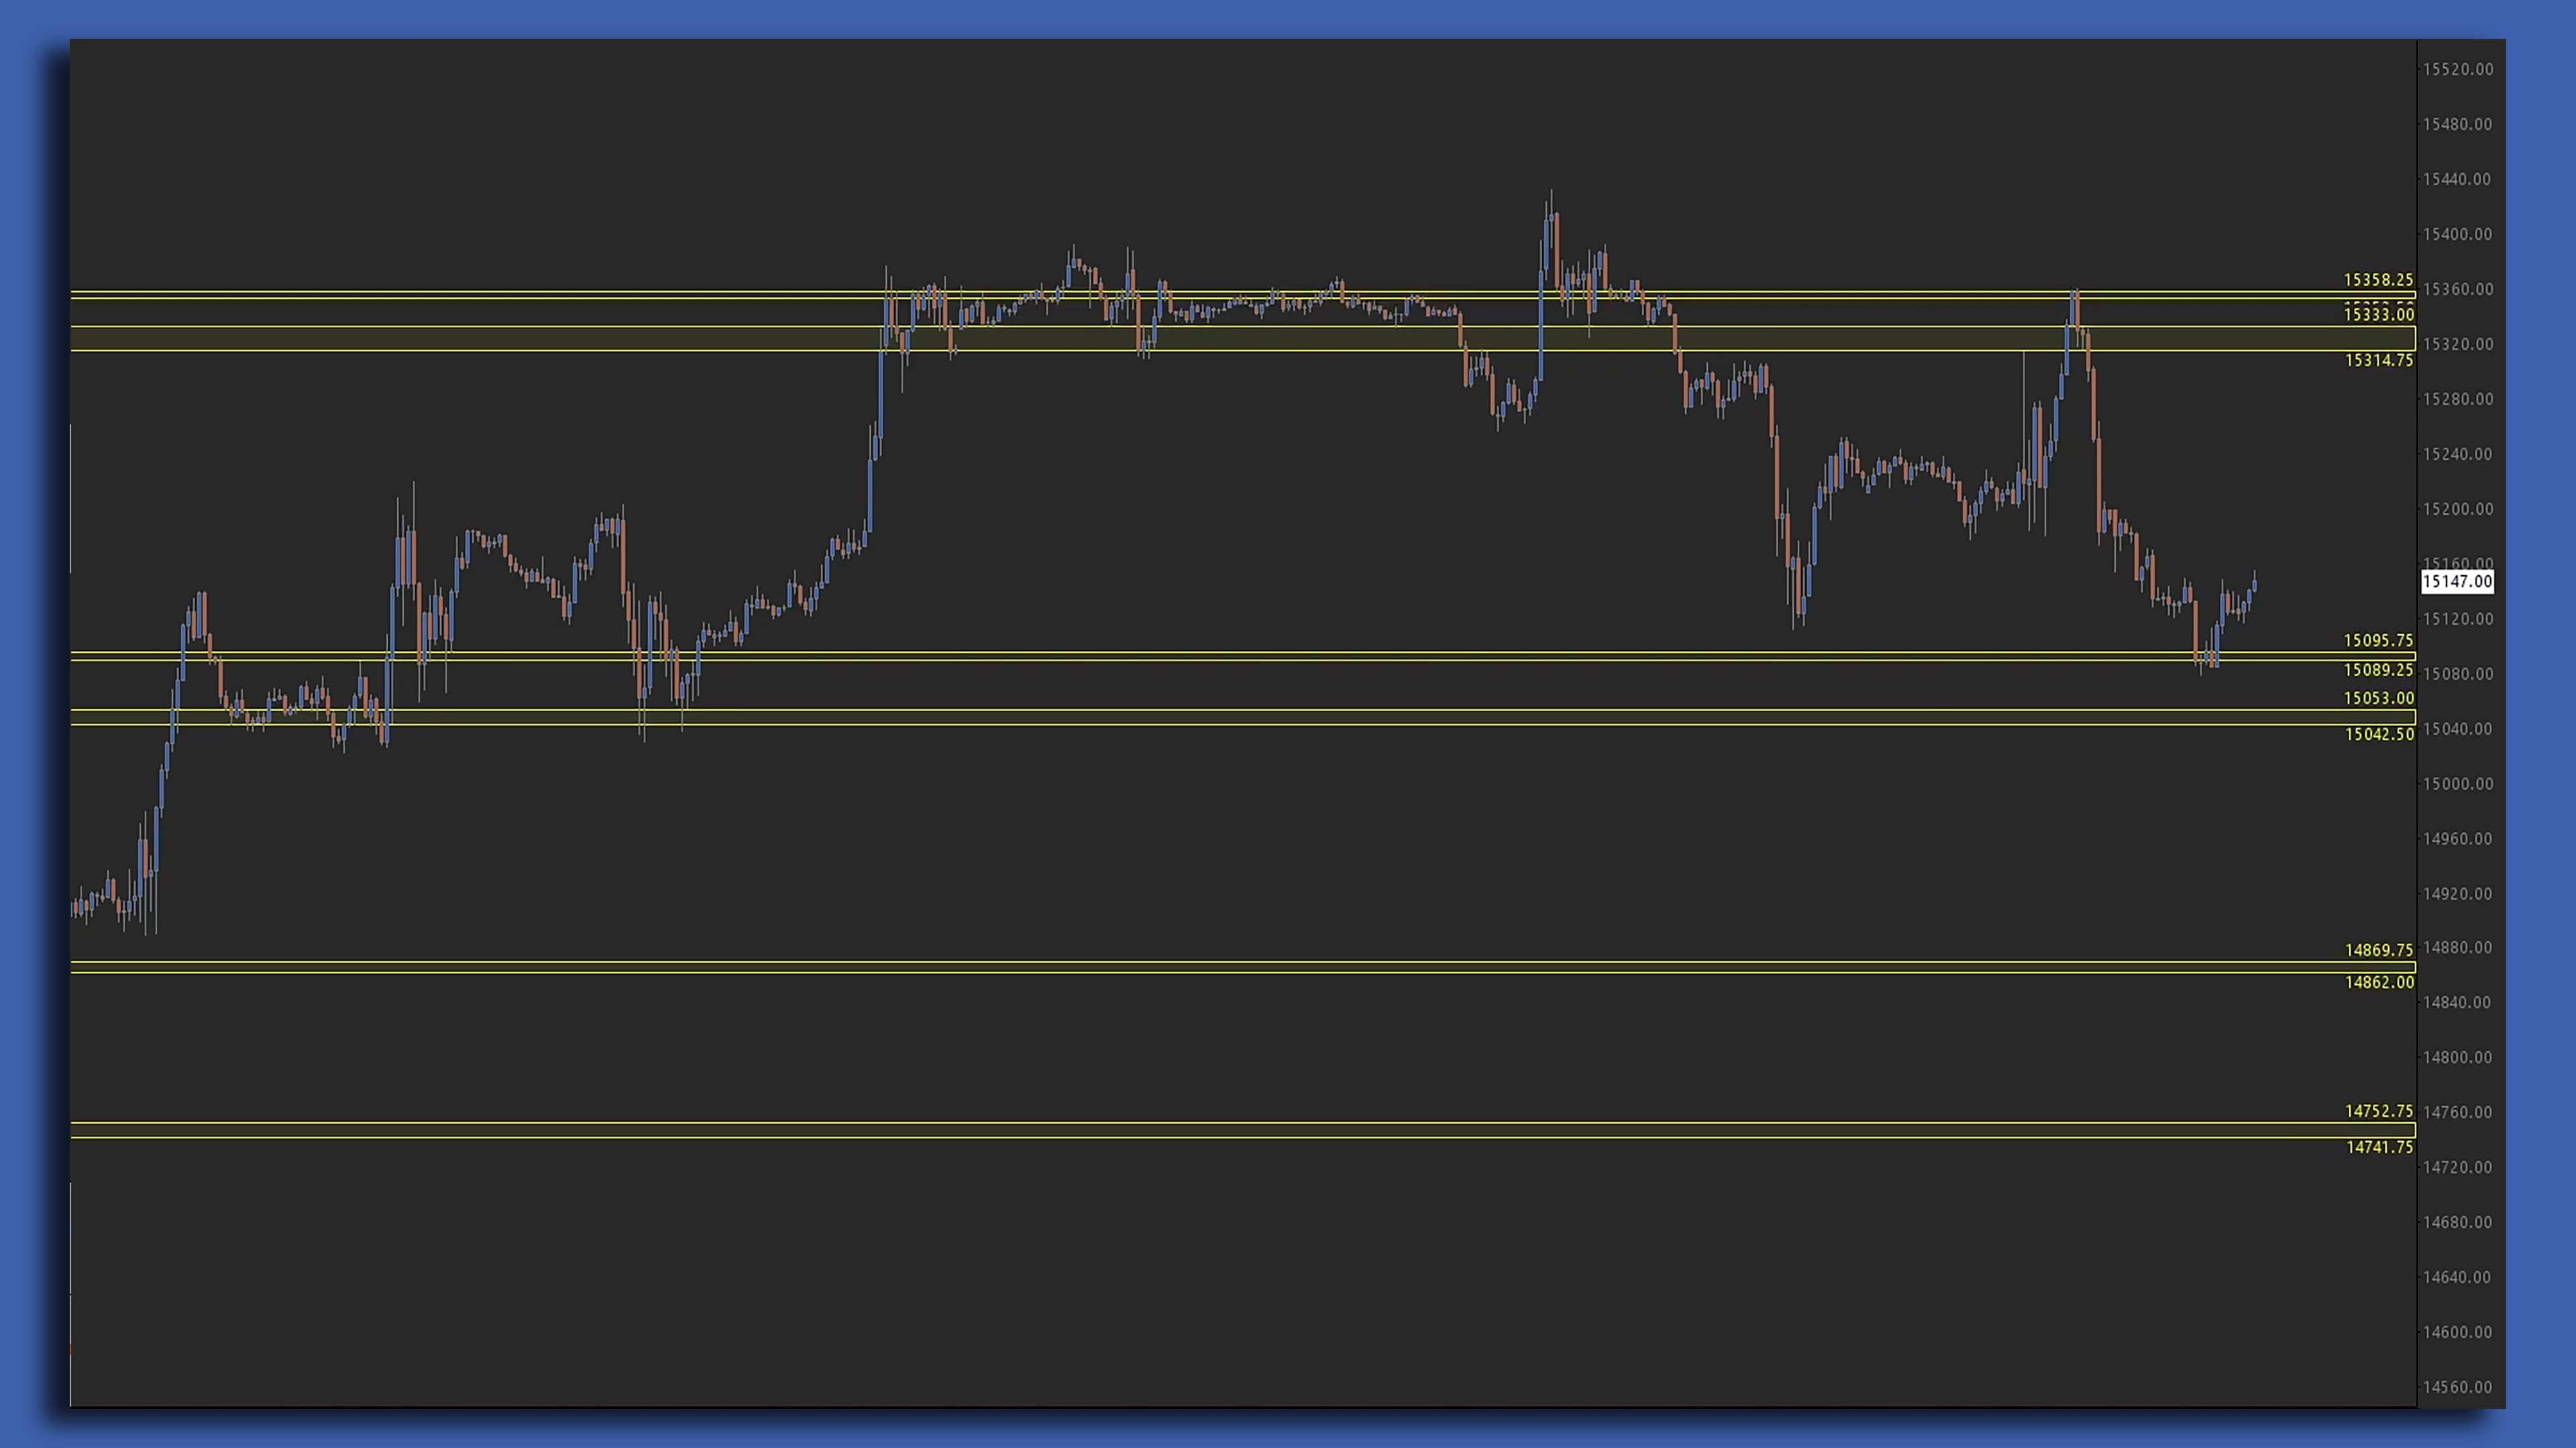Select the 15089.25 level label
This screenshot has width=2576, height=1448.
coord(2378,670)
